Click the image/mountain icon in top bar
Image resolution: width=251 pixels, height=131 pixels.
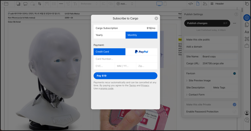coord(205,4)
